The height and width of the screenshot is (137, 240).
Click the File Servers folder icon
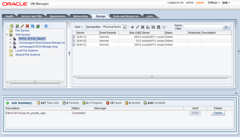tap(11, 31)
